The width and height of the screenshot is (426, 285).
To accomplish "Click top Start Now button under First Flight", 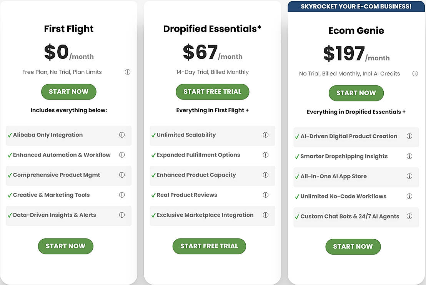I will 69,92.
